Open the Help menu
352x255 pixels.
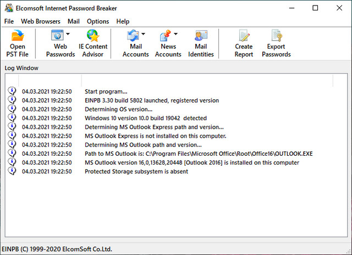tap(123, 21)
